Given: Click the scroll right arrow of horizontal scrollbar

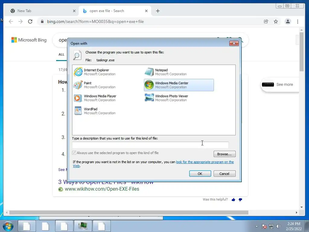Looking at the screenshot, I should coord(297,212).
